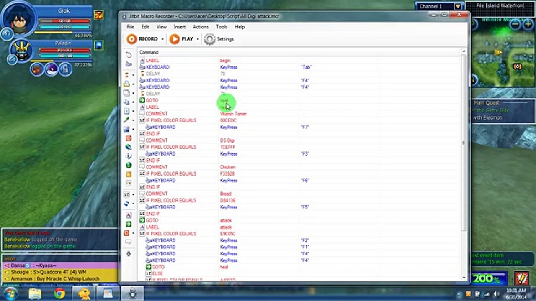This screenshot has height=301, width=536.
Task: Click the vertical scrollbar of command list
Action: click(x=464, y=142)
